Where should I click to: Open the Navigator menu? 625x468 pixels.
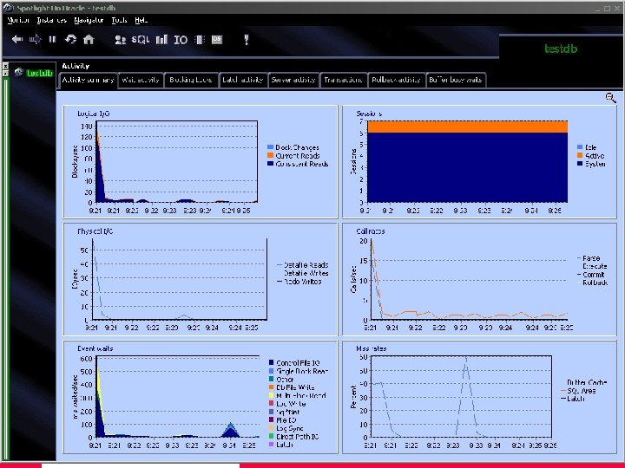[x=88, y=19]
